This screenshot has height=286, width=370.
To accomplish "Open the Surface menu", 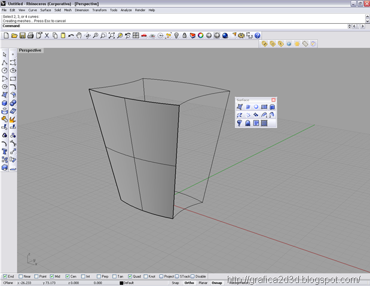I will point(45,10).
